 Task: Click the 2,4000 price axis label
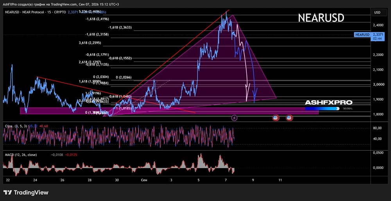tap(378, 25)
